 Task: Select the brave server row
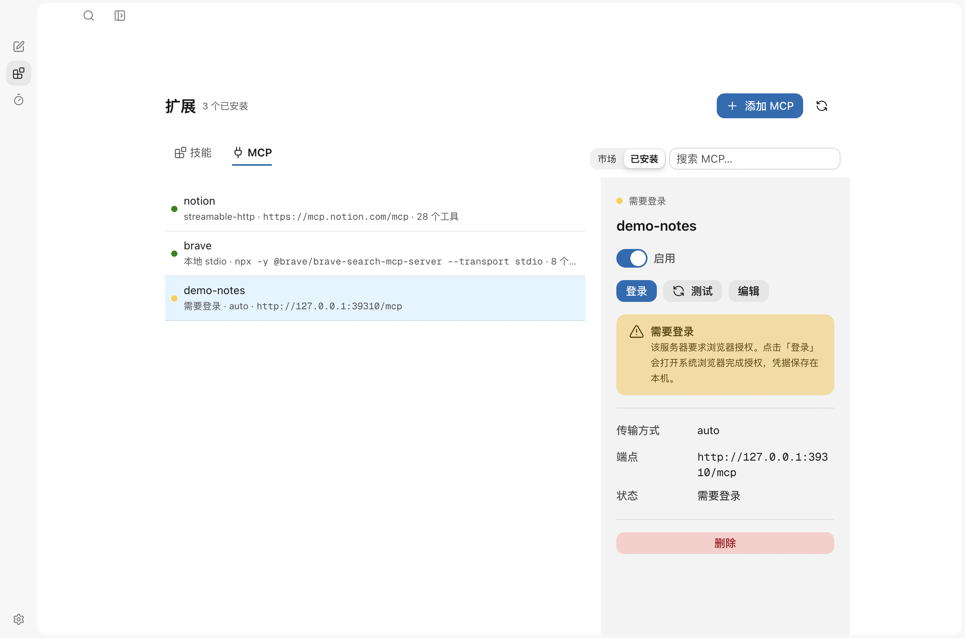coord(375,254)
